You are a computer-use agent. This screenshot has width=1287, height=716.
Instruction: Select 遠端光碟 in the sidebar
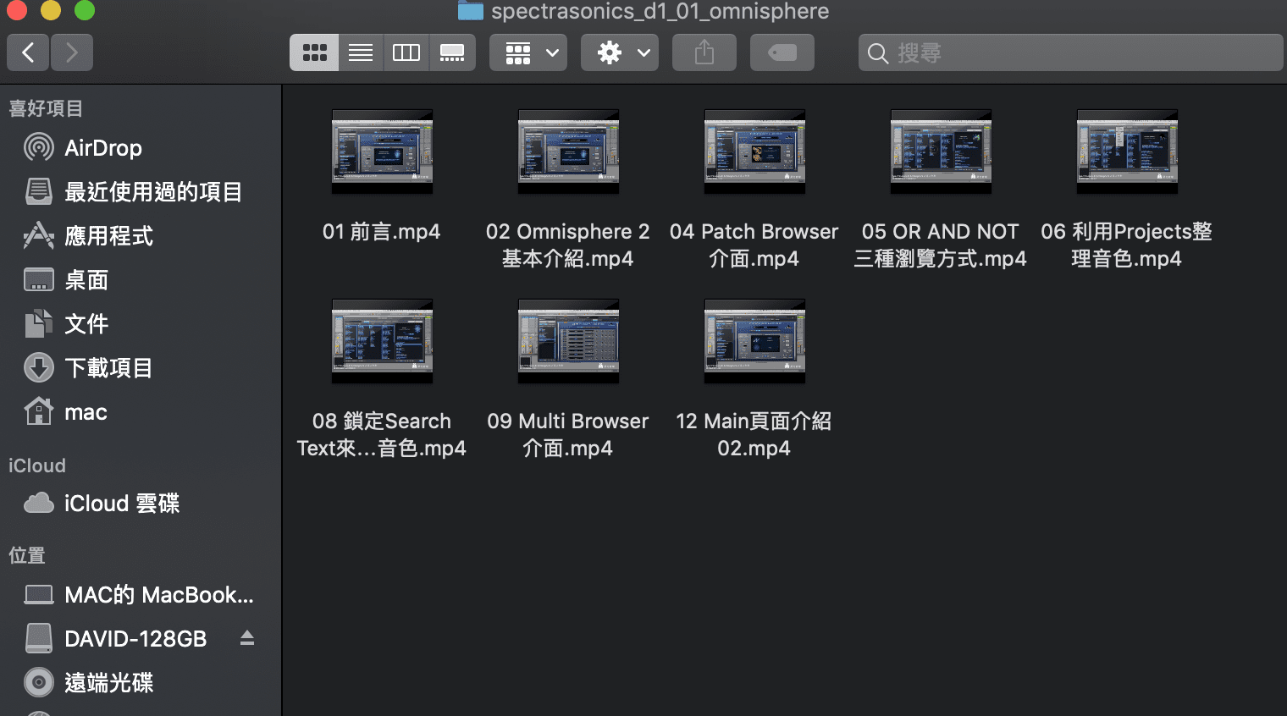108,683
